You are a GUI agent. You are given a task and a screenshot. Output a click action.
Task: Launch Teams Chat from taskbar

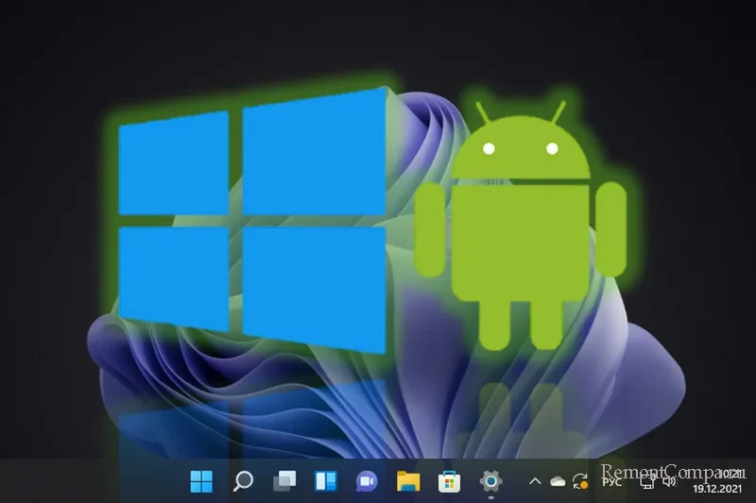click(366, 480)
